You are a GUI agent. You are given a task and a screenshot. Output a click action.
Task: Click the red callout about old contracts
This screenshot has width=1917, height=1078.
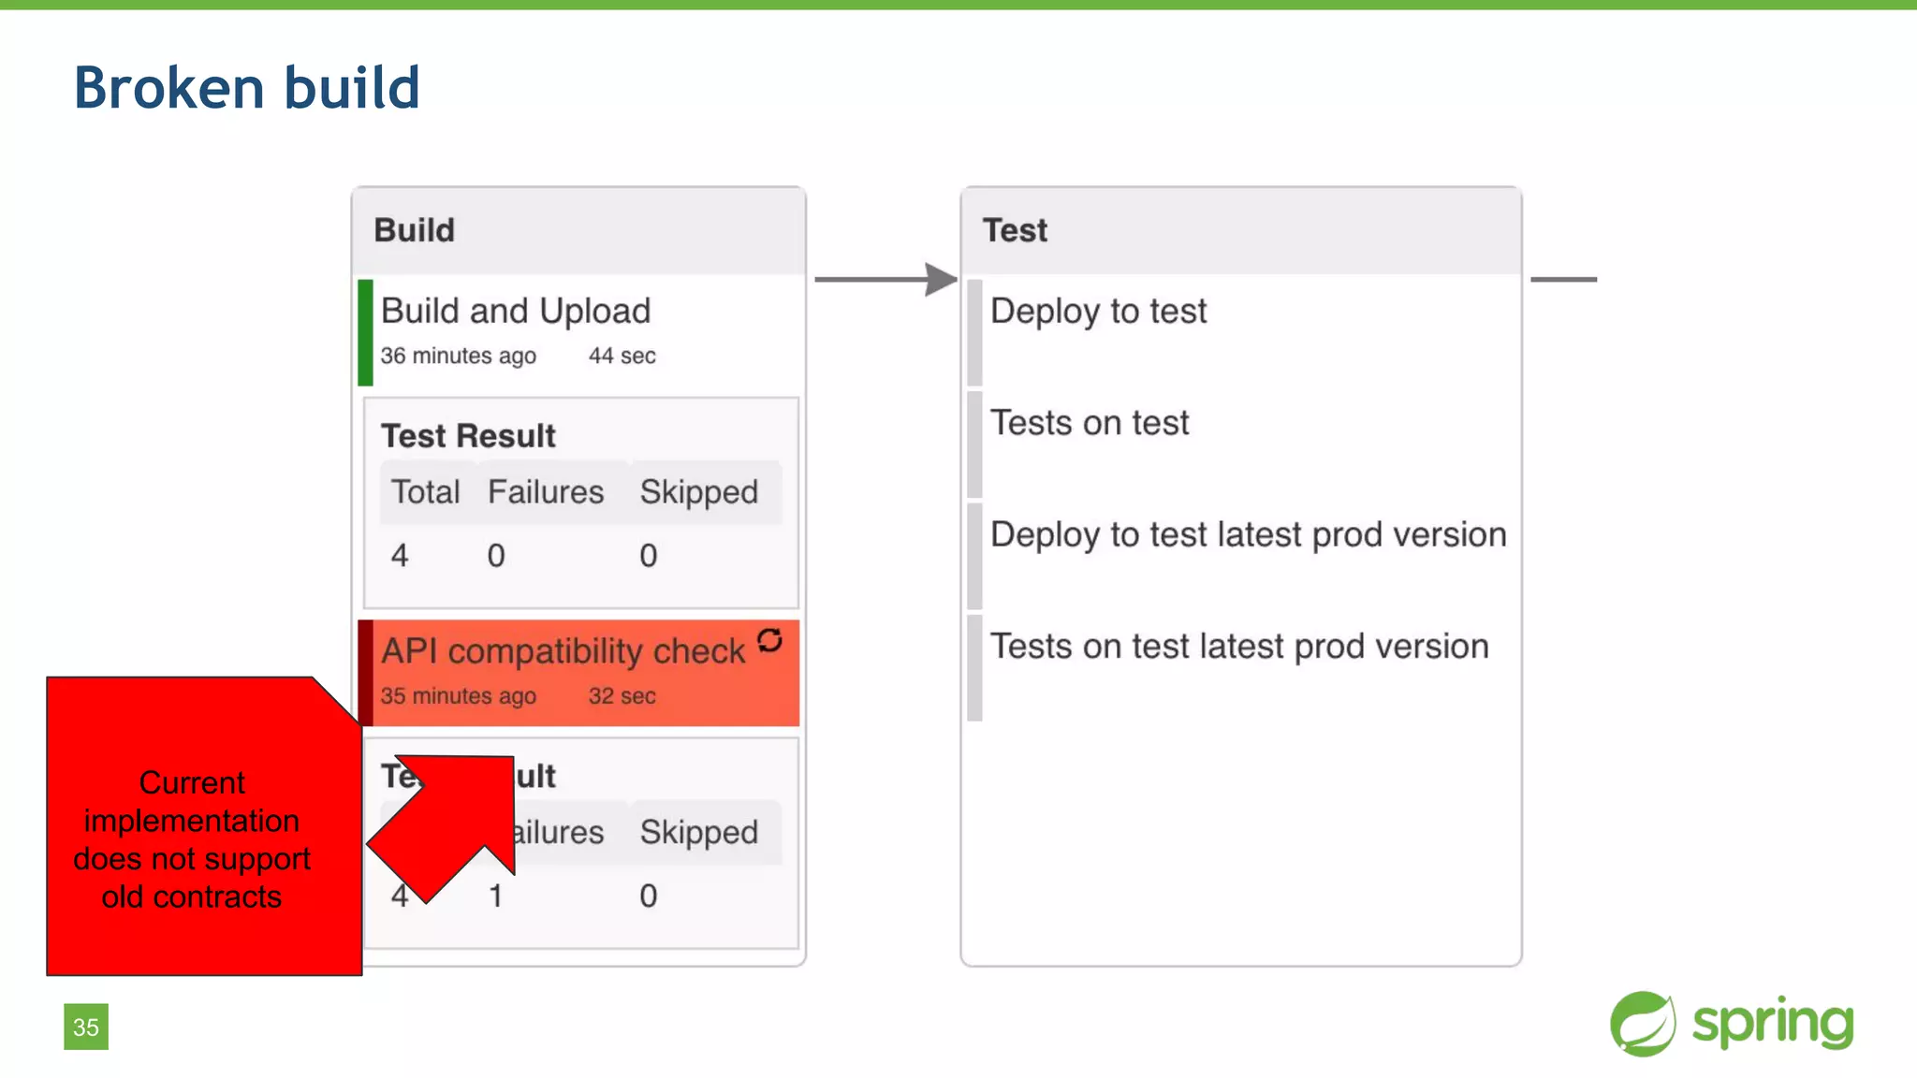point(193,838)
